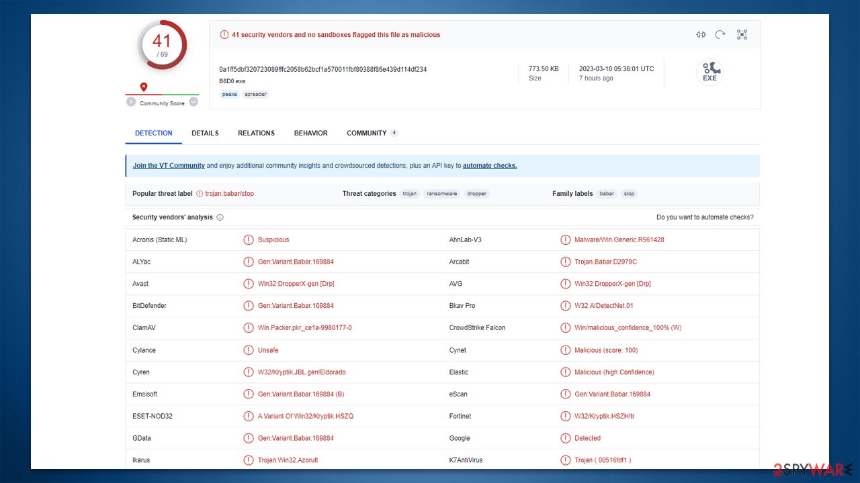The width and height of the screenshot is (860, 483).
Task: Click the BitDefender vendor name
Action: pyautogui.click(x=149, y=306)
